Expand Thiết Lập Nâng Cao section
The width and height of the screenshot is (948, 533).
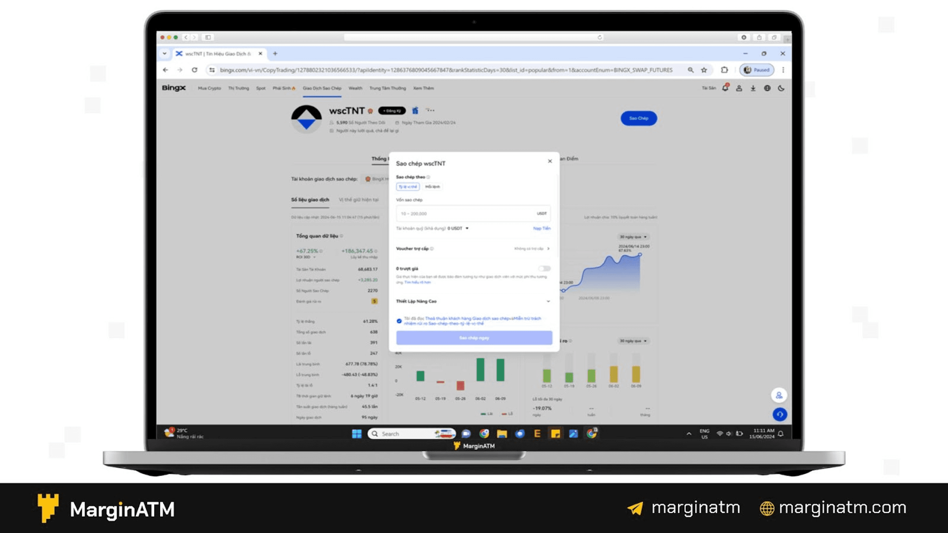point(473,301)
